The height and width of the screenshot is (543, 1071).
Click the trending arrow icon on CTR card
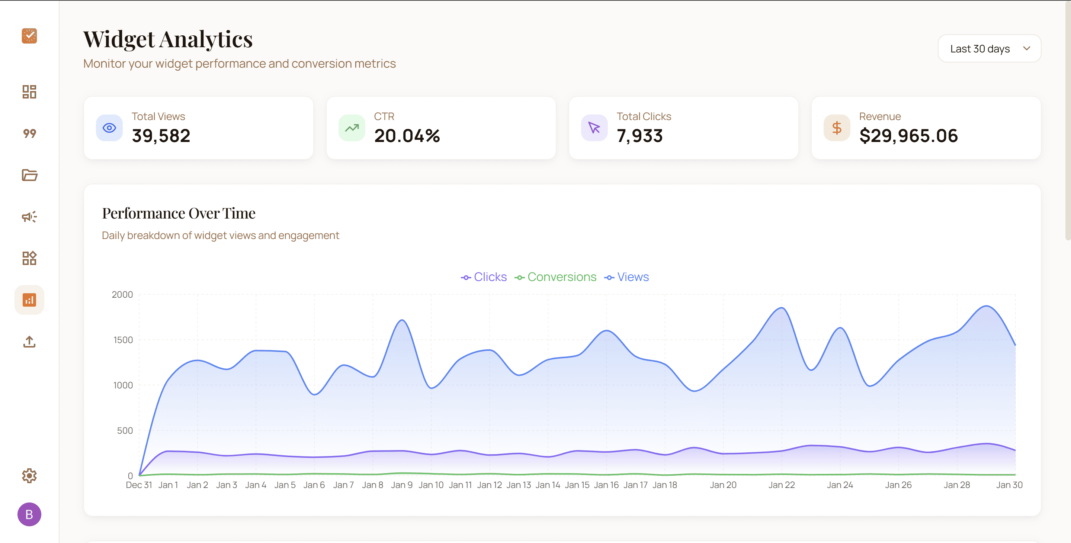click(x=352, y=128)
